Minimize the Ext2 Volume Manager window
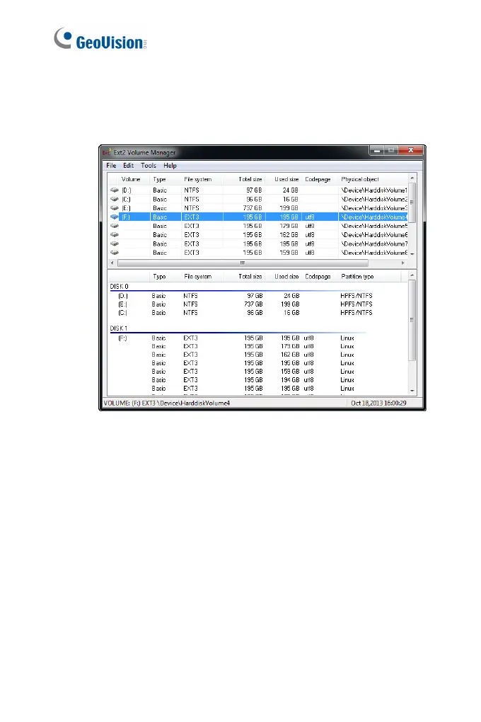The image size is (481, 722). (376, 151)
